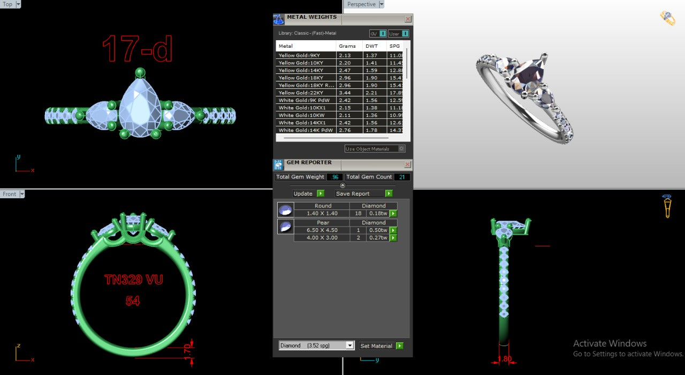Image resolution: width=685 pixels, height=375 pixels.
Task: Click the Set Material button
Action: point(377,346)
